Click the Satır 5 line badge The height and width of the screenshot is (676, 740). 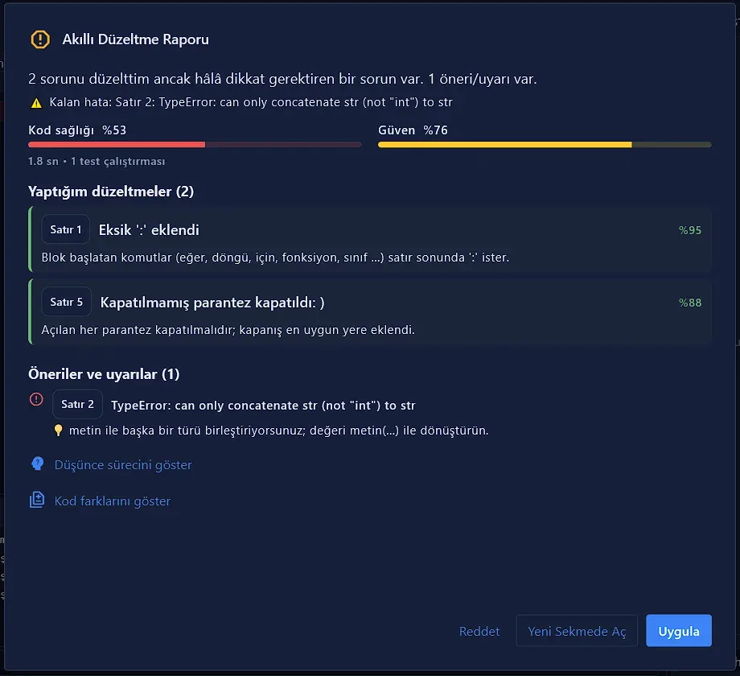67,302
